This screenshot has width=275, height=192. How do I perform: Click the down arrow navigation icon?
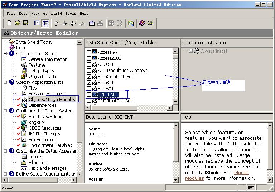64,23
